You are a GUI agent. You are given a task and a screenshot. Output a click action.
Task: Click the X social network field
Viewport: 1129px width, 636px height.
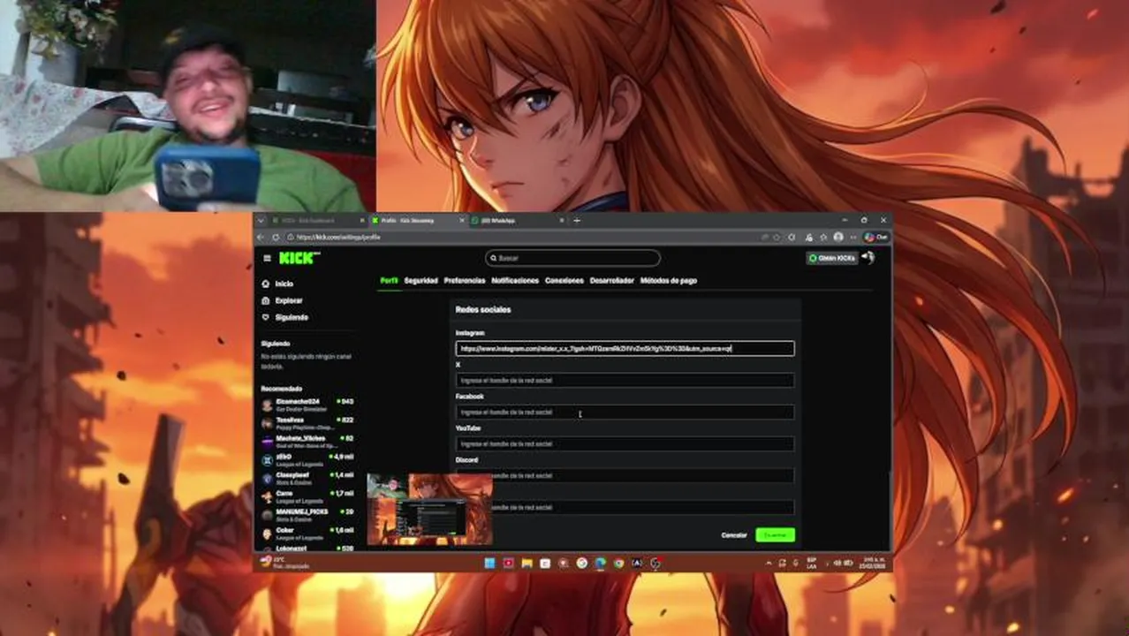click(x=625, y=380)
